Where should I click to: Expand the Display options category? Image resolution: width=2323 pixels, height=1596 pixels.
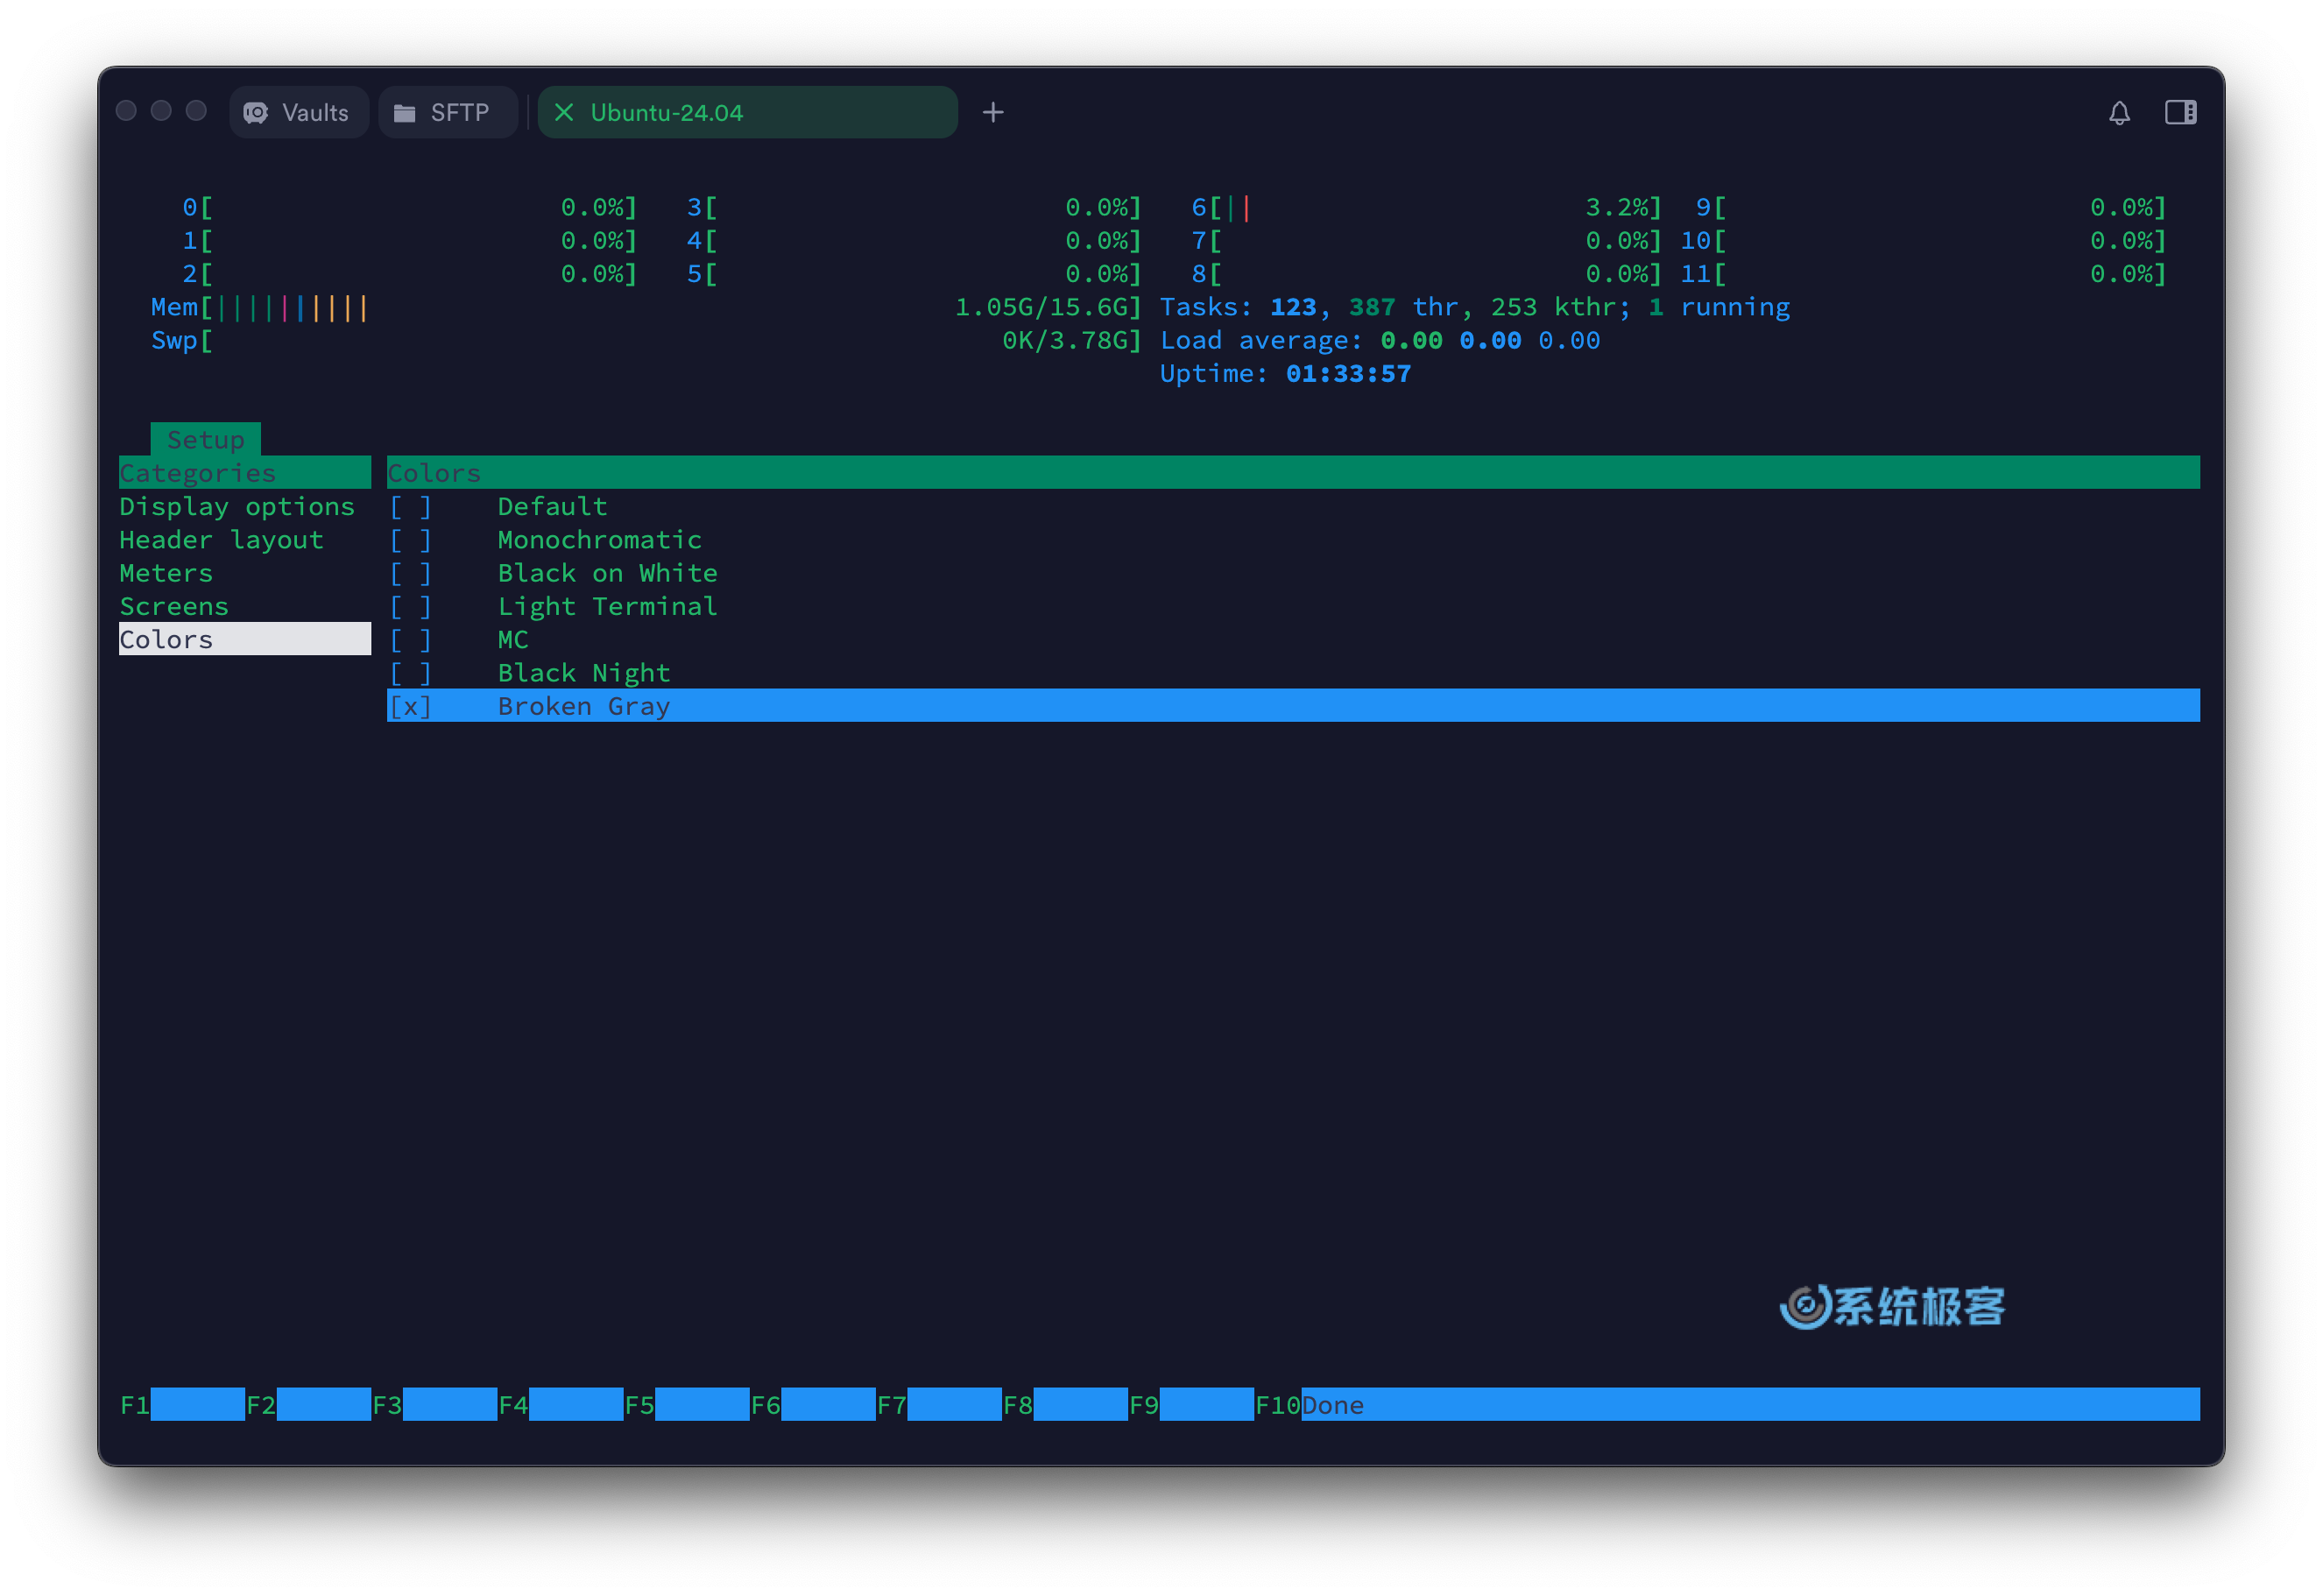pos(237,505)
